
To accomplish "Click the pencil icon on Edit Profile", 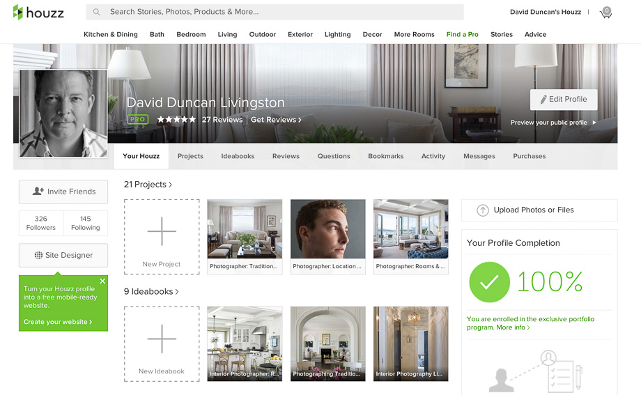I will 543,100.
